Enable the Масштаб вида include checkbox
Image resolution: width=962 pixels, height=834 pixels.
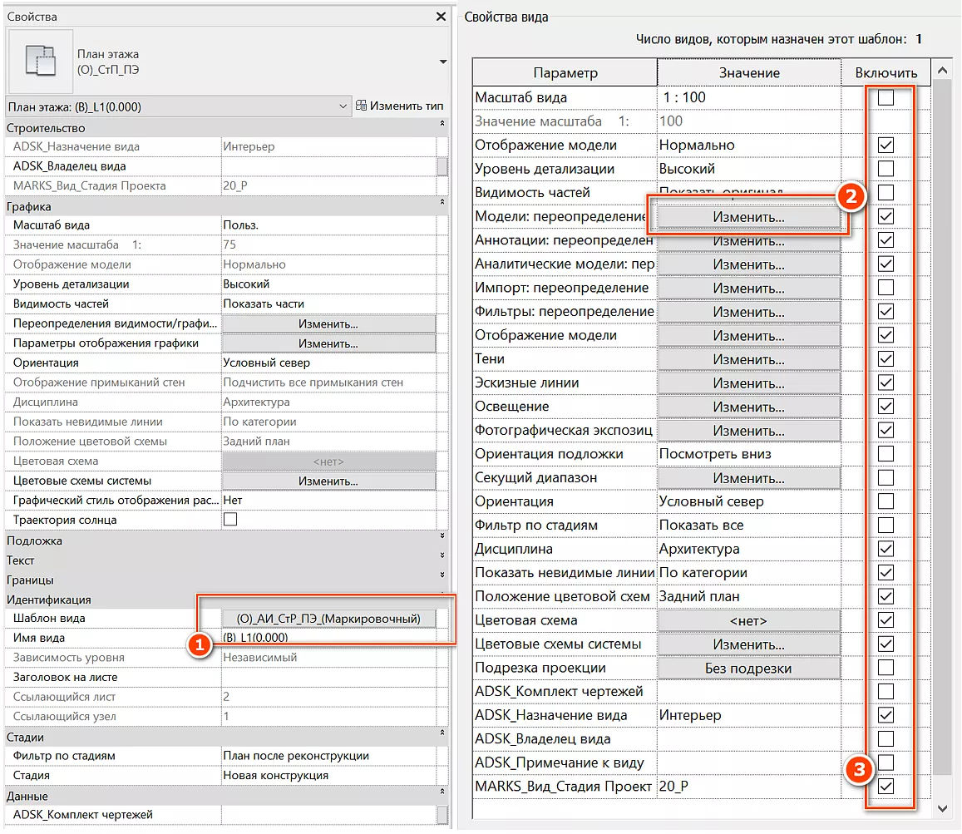point(886,98)
